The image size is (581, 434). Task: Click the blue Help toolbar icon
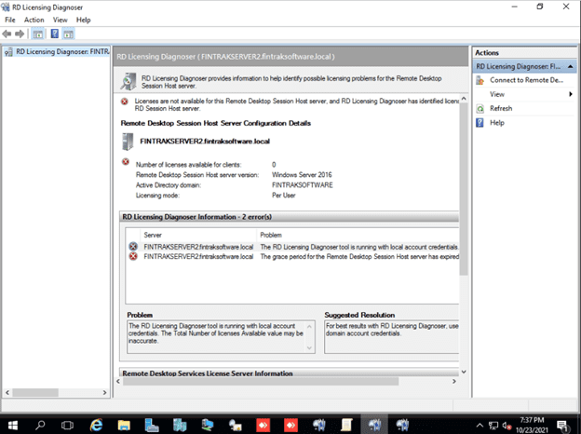coord(54,34)
